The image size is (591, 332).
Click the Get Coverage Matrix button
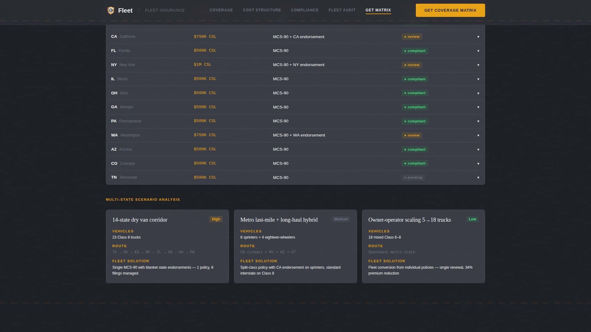tap(450, 10)
